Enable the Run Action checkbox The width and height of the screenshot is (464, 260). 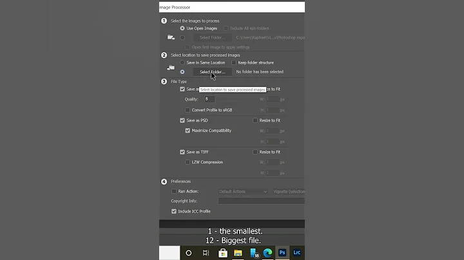click(x=174, y=191)
